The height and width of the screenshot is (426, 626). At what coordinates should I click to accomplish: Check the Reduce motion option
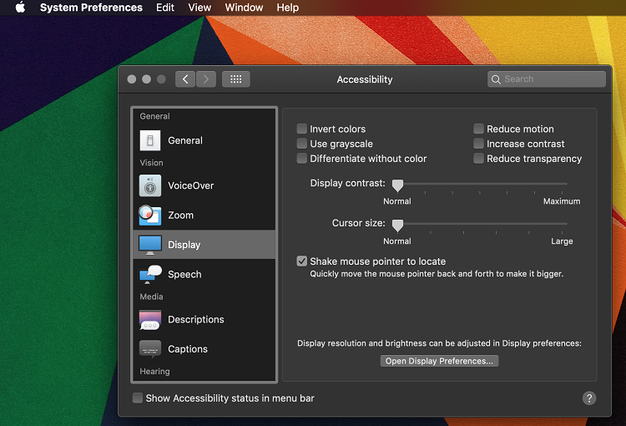pos(479,129)
